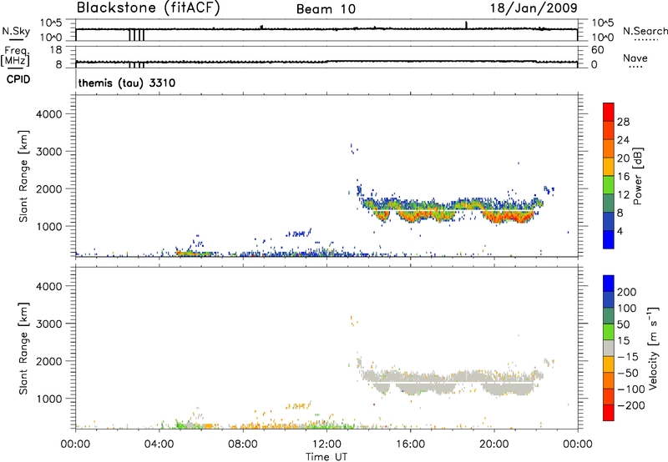Click the '4' power colorbar tick
668x462 pixels.
coord(620,232)
